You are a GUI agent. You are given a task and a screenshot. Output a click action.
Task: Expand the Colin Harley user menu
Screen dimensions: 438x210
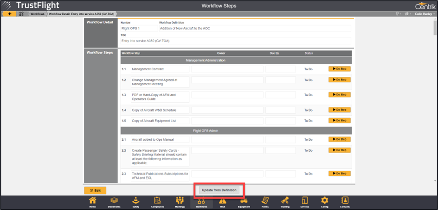(425, 14)
